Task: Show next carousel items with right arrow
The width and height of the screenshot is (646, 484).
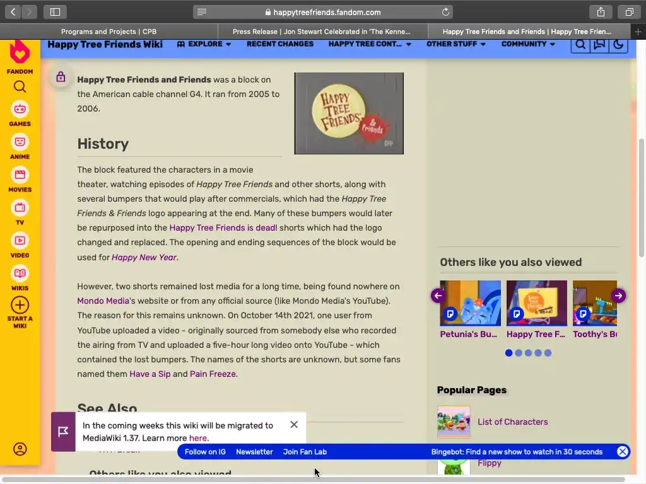Action: click(x=618, y=296)
